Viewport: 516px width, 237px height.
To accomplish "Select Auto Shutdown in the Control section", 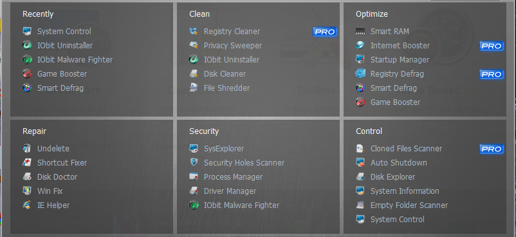I will (x=398, y=162).
